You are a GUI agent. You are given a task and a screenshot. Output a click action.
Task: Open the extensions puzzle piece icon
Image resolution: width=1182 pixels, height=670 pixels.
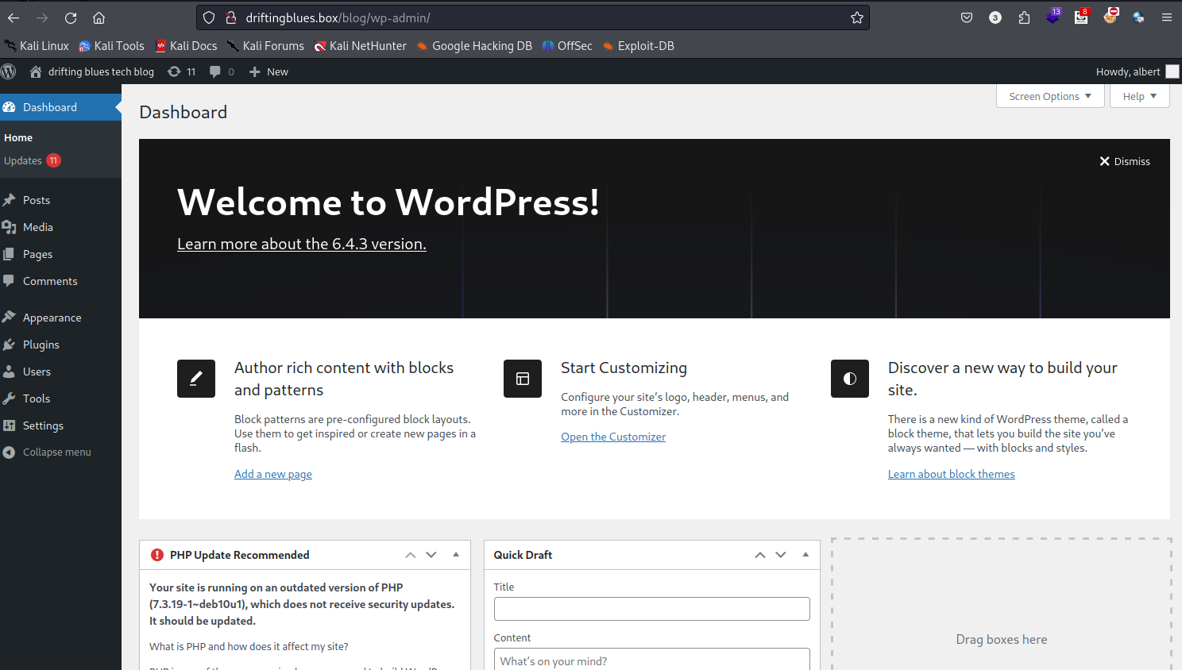coord(1024,17)
